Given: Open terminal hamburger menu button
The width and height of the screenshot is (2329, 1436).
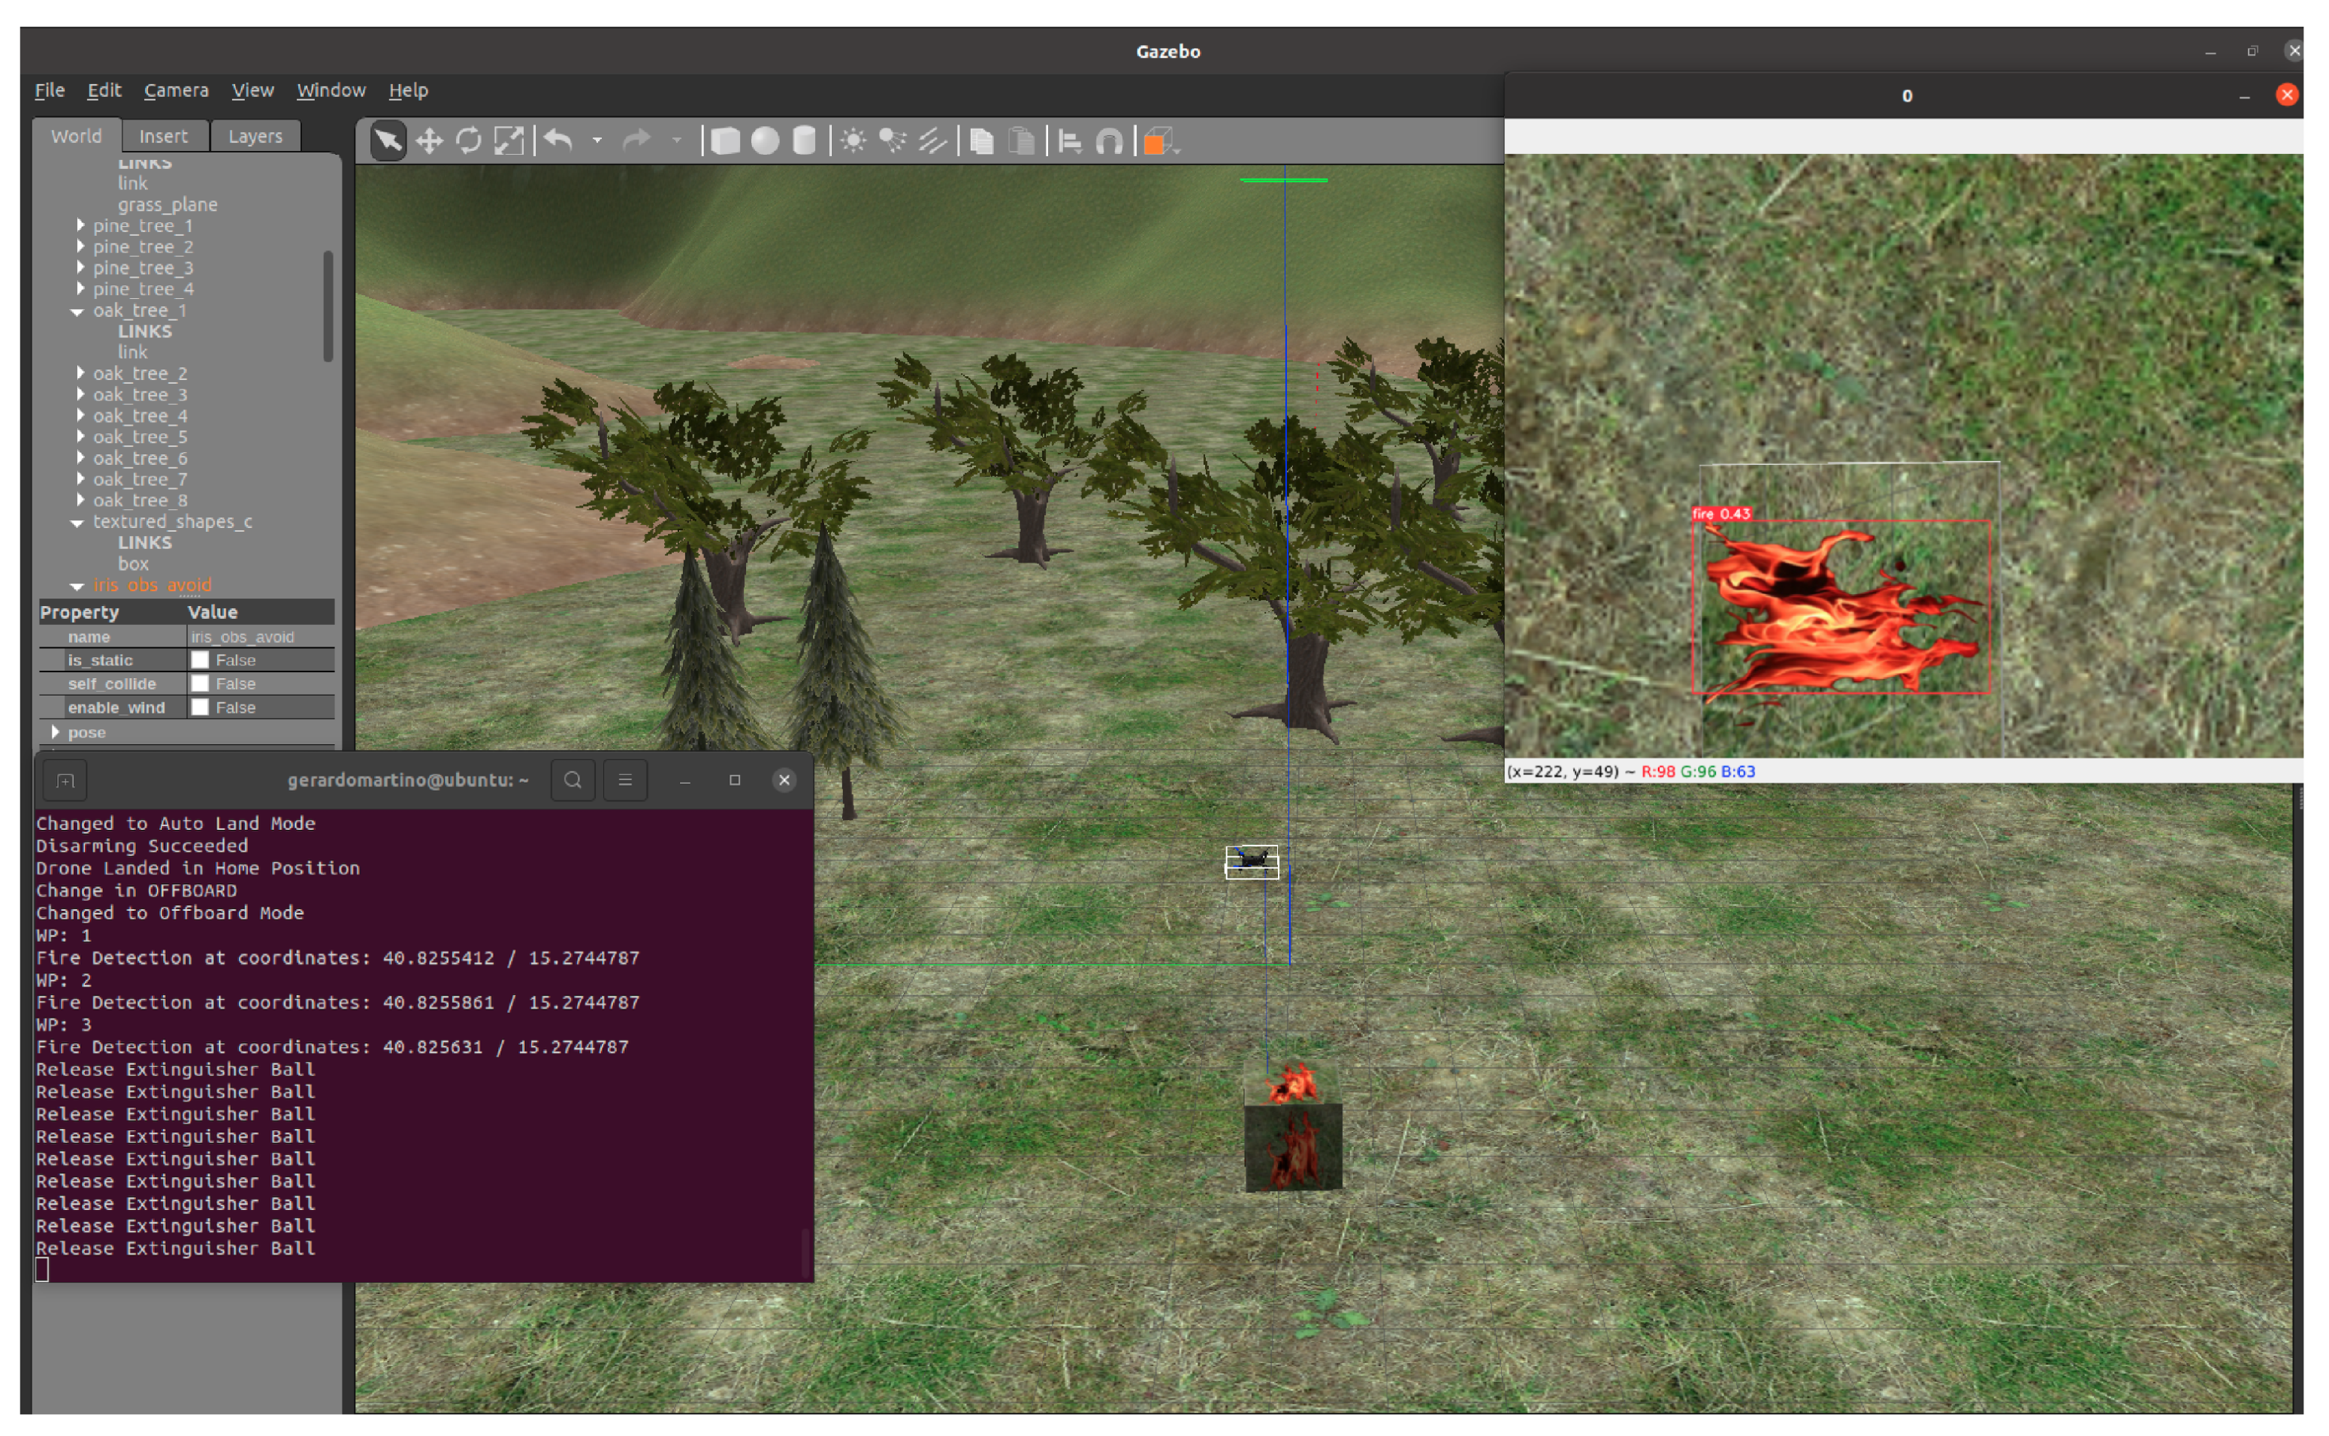Looking at the screenshot, I should click(x=625, y=780).
